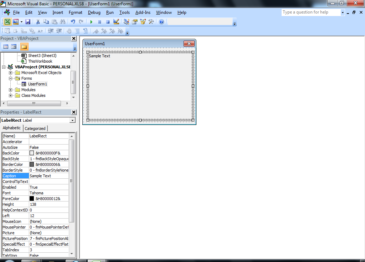Open the Project Explorer icon
This screenshot has height=262, width=365.
(x=127, y=22)
